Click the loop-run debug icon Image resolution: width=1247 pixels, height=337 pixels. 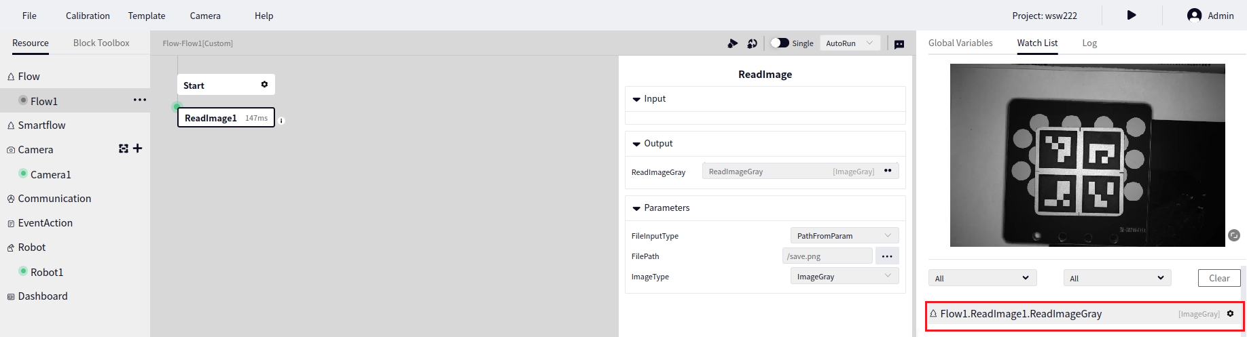click(x=752, y=43)
